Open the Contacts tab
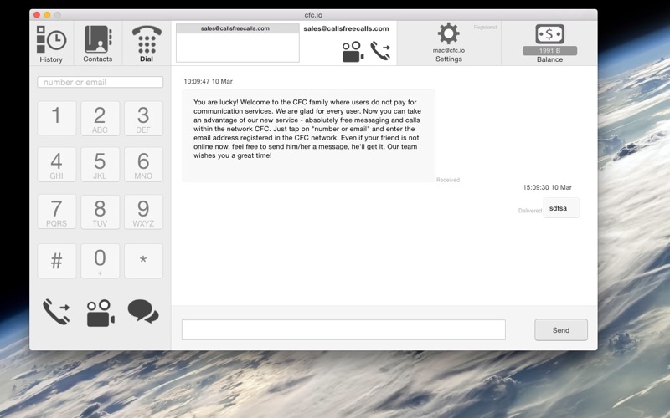The width and height of the screenshot is (670, 418). [x=98, y=43]
